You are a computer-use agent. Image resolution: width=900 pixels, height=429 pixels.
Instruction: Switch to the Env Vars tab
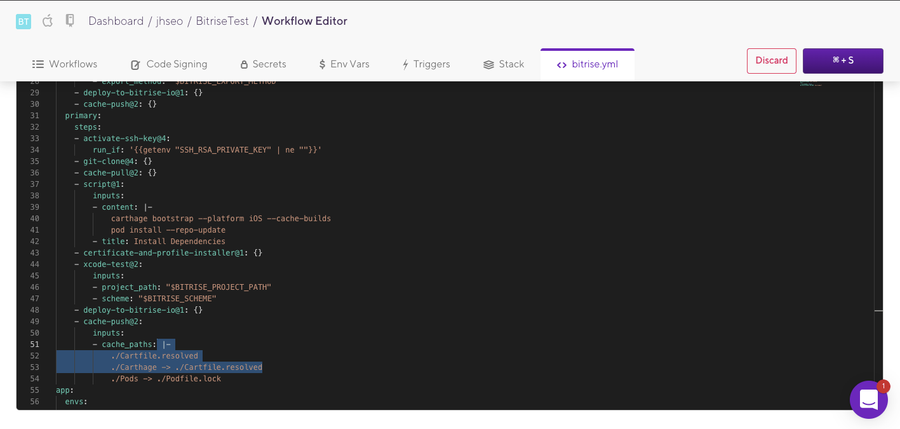click(x=344, y=64)
